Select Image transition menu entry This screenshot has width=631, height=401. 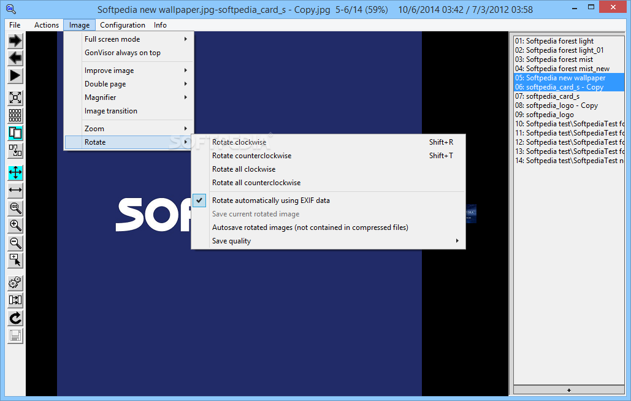click(129, 111)
